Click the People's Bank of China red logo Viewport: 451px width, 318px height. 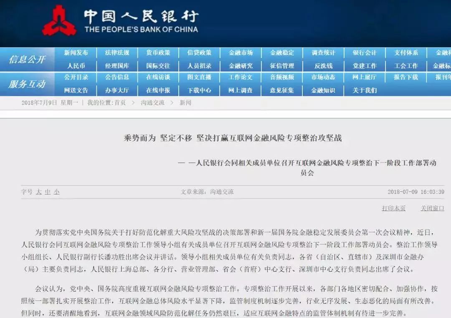[x=59, y=20]
